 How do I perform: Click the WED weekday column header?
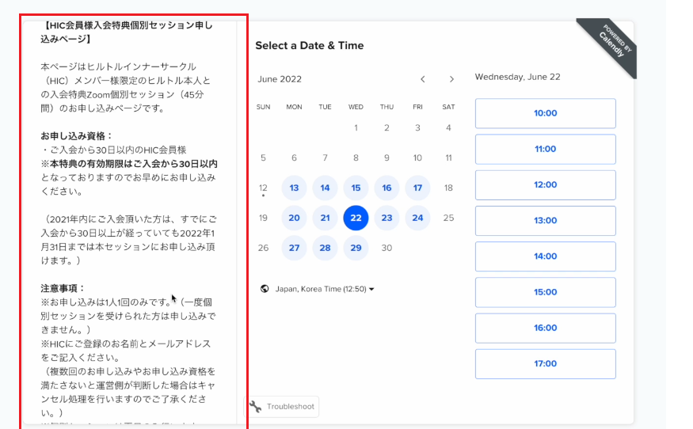pyautogui.click(x=356, y=107)
